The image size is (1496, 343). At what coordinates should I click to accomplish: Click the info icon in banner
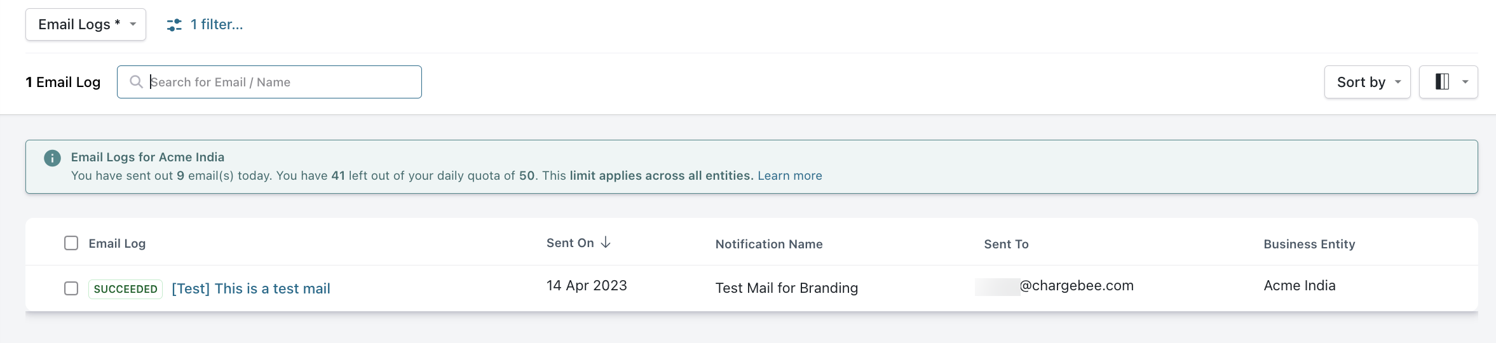(52, 158)
